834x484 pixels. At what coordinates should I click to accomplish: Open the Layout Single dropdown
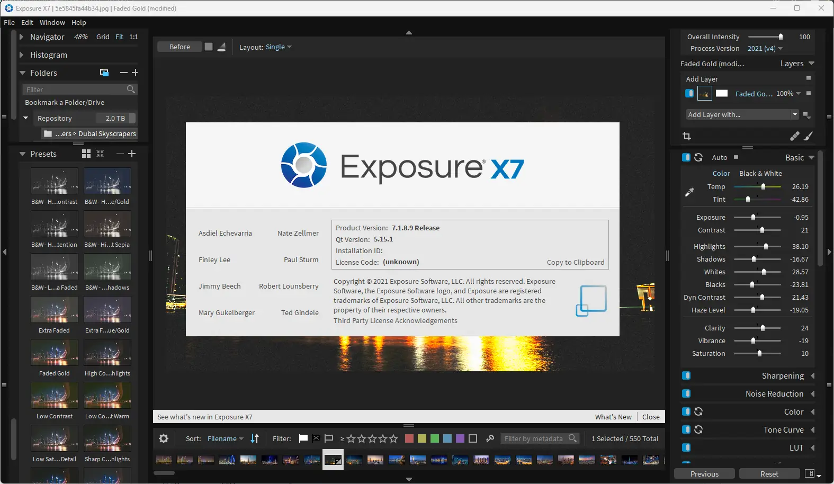click(279, 47)
